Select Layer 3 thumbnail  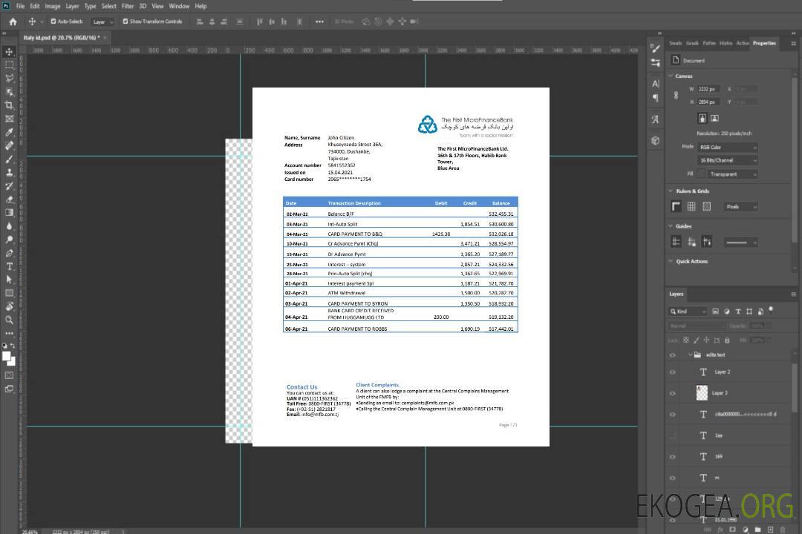(x=702, y=393)
